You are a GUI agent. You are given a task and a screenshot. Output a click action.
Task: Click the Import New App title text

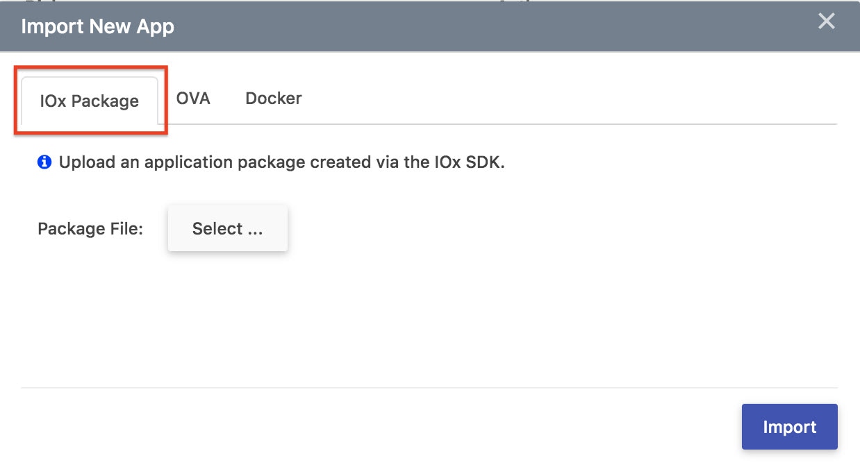97,27
